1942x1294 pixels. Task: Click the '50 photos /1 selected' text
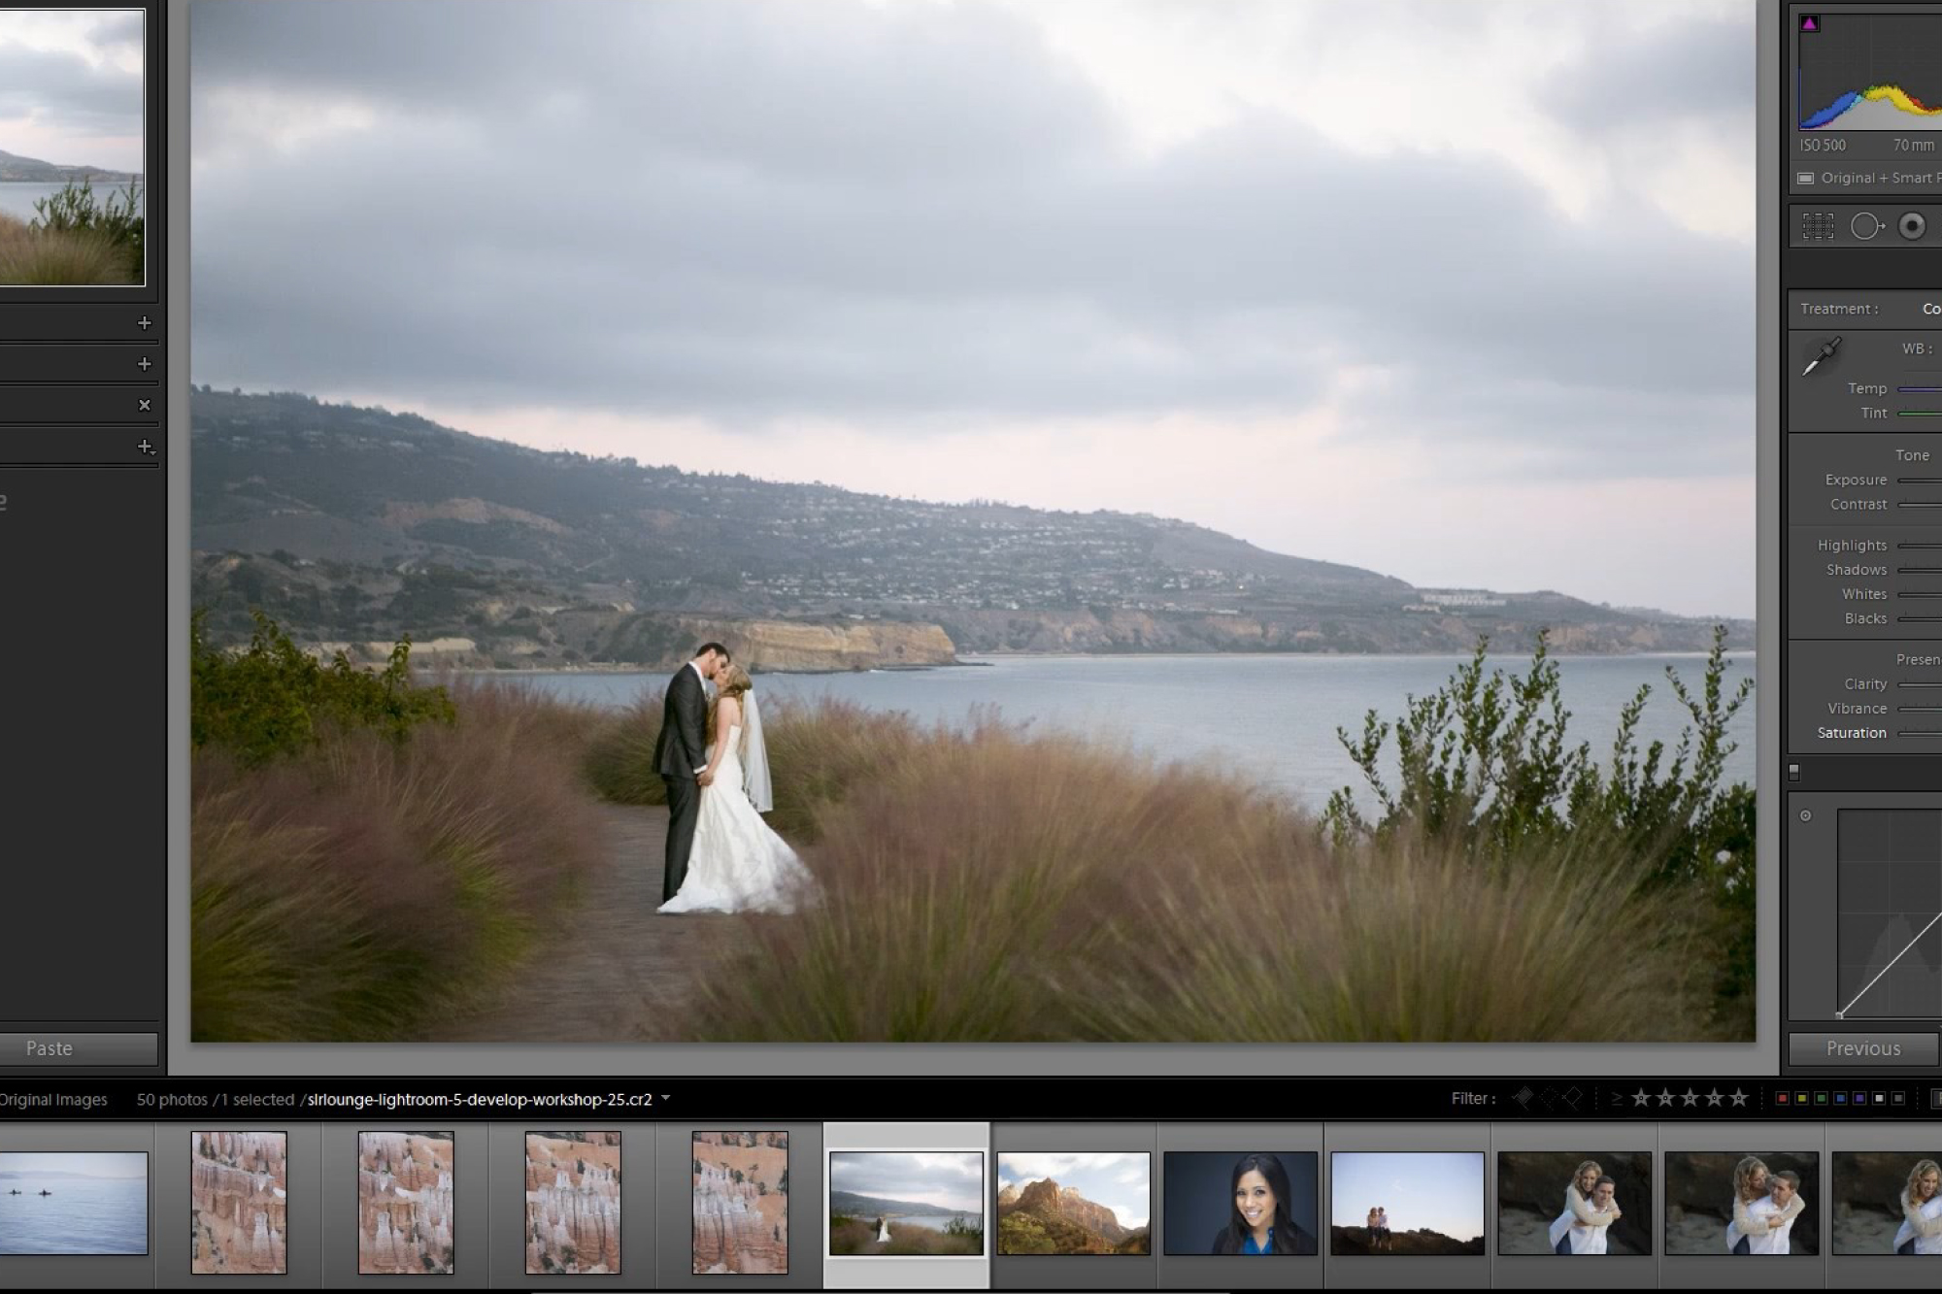point(216,1099)
